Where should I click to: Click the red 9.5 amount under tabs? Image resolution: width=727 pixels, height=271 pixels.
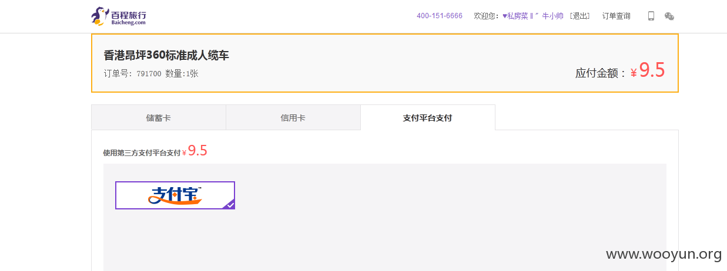click(x=197, y=151)
